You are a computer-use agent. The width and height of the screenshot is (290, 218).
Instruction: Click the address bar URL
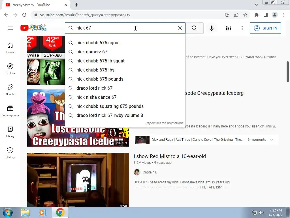coord(85,15)
